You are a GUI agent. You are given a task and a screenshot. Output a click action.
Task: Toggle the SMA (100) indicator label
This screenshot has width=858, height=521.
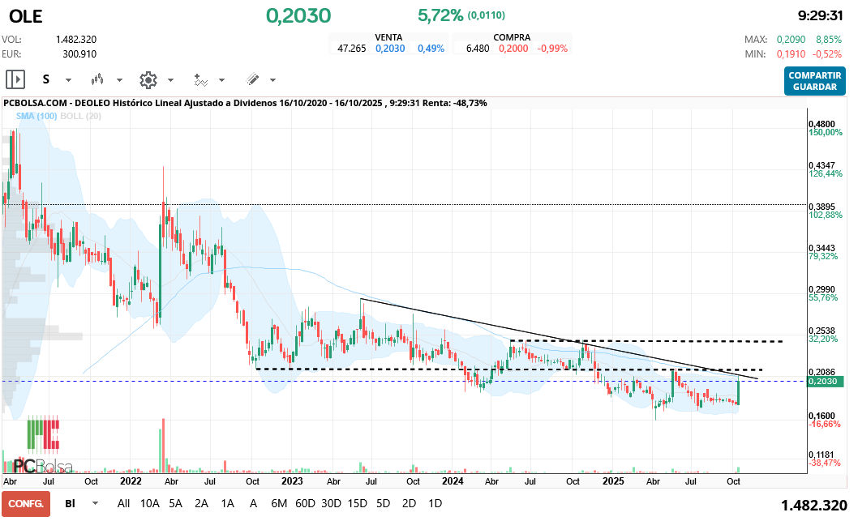click(36, 116)
